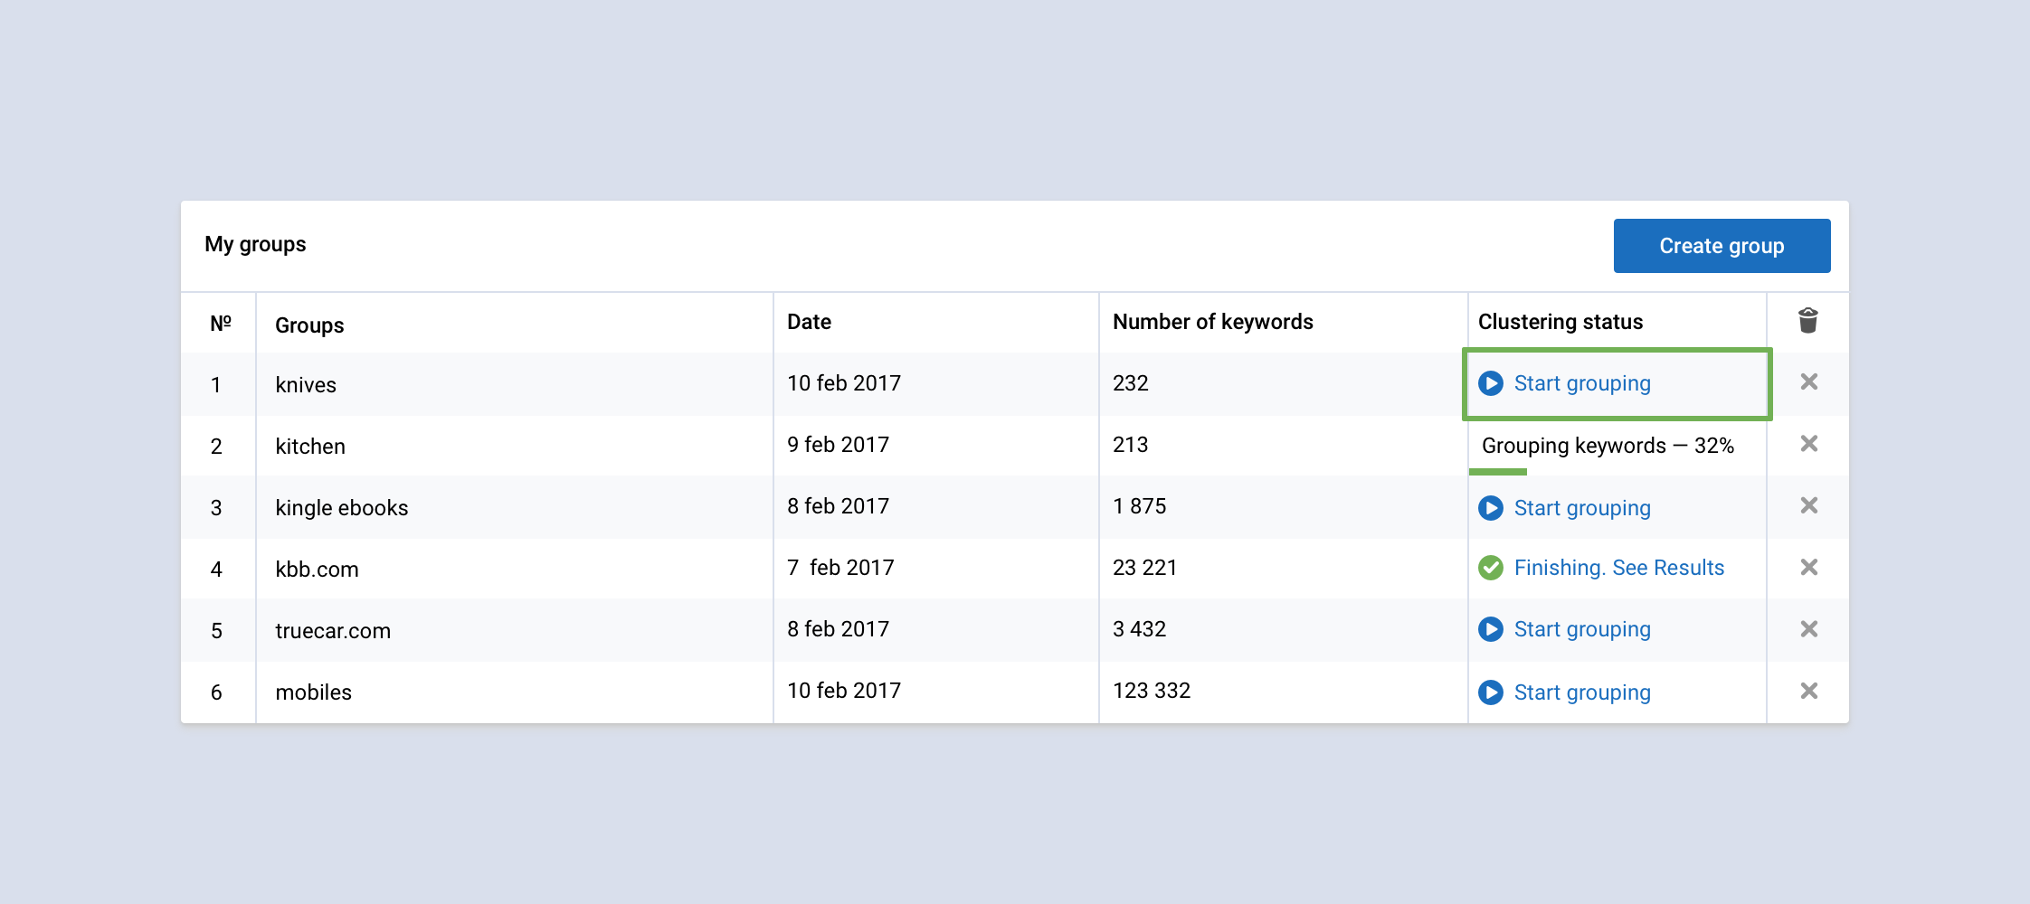Click Number of keywords column header
Viewport: 2030px width, 904px height.
click(x=1212, y=322)
